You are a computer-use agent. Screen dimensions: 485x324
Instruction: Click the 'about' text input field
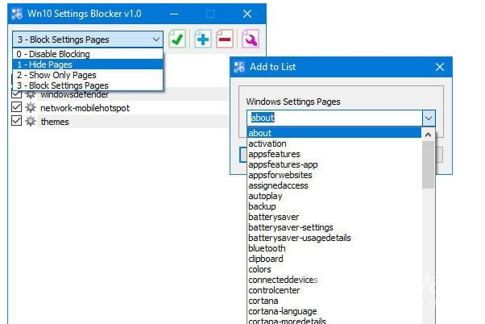point(335,118)
